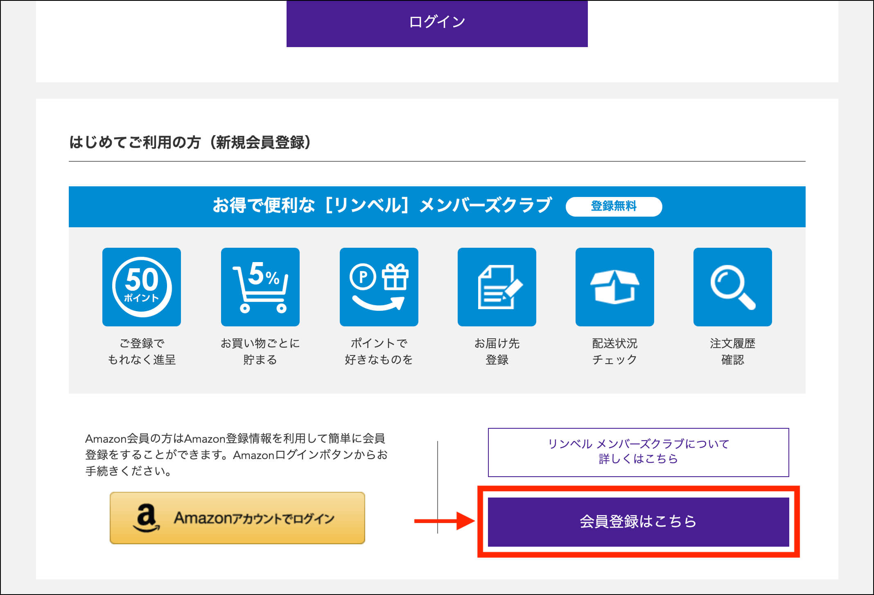Click the open delivery box icon

pos(615,287)
